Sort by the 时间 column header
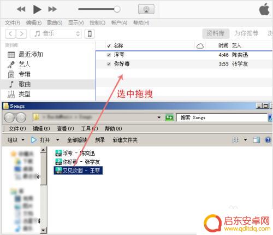This screenshot has height=235, width=273. pos(223,45)
